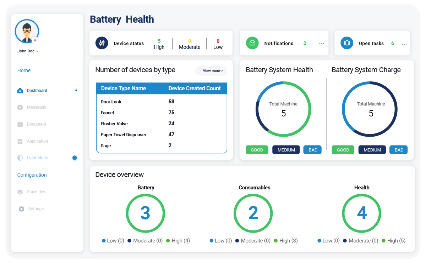The height and width of the screenshot is (263, 426).
Task: Open the Home section in sidebar
Action: pyautogui.click(x=24, y=70)
